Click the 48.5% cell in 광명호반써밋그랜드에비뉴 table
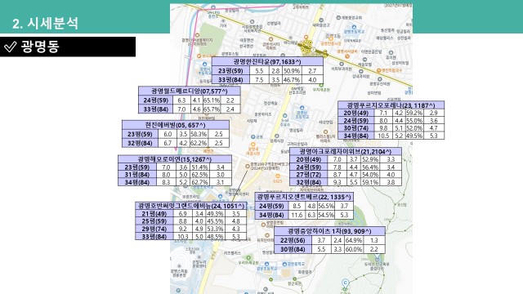Viewport: 523px width, 294px height. (x=215, y=236)
